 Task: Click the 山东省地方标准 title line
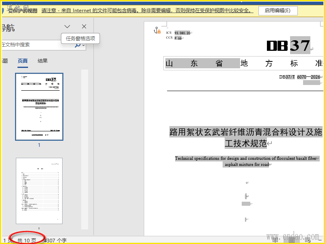pyautogui.click(x=244, y=63)
